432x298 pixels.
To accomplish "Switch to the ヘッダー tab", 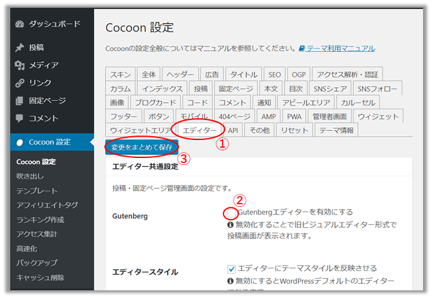I will click(180, 74).
